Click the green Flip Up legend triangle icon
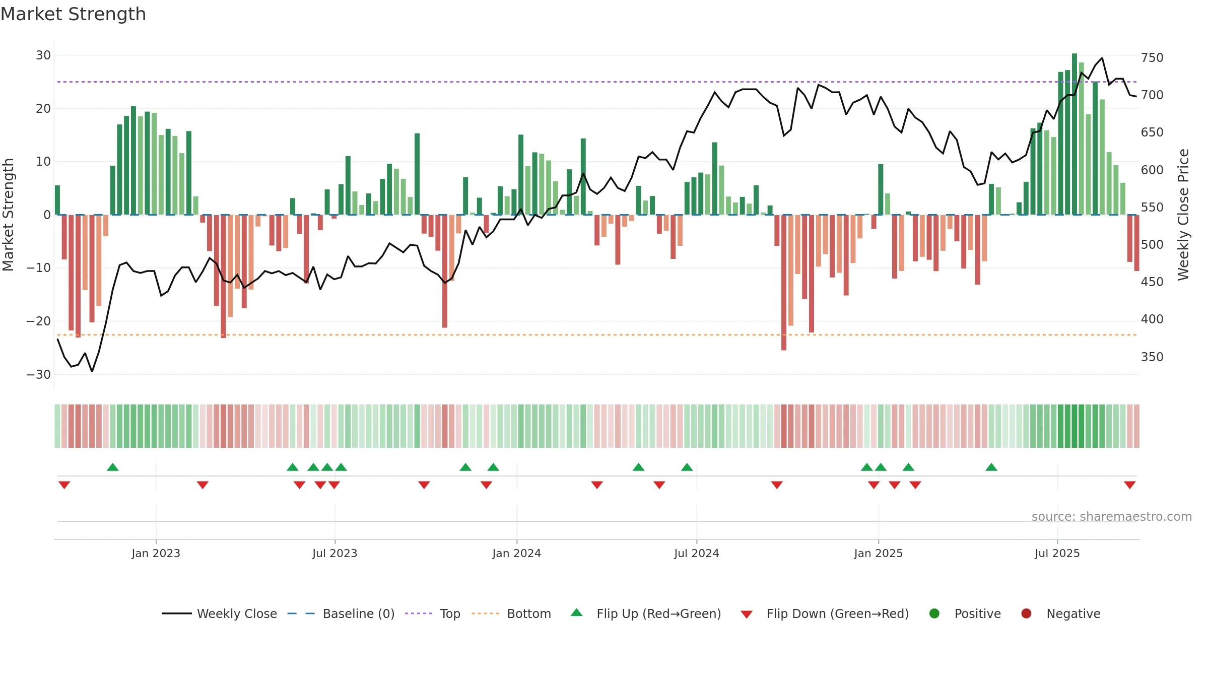The height and width of the screenshot is (680, 1209). pos(577,613)
